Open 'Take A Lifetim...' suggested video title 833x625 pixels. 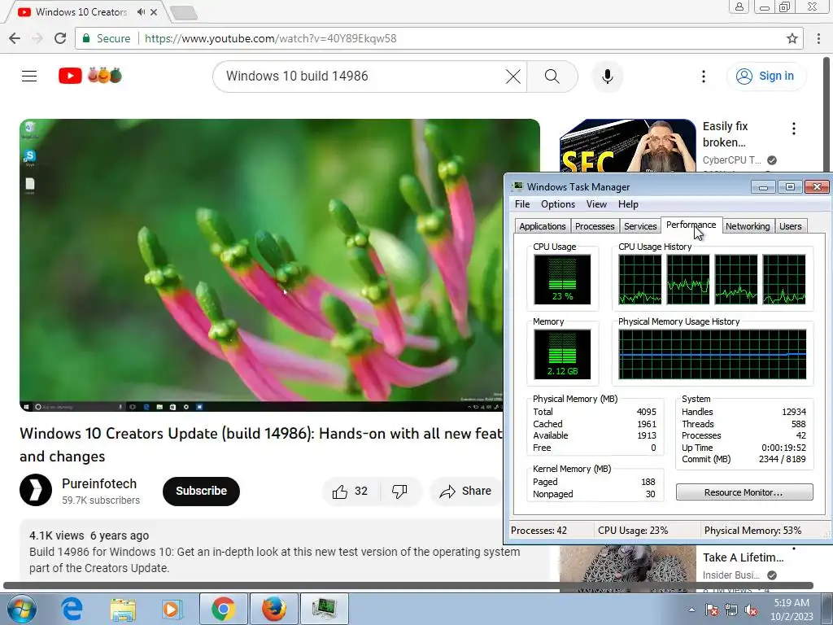[x=744, y=557]
